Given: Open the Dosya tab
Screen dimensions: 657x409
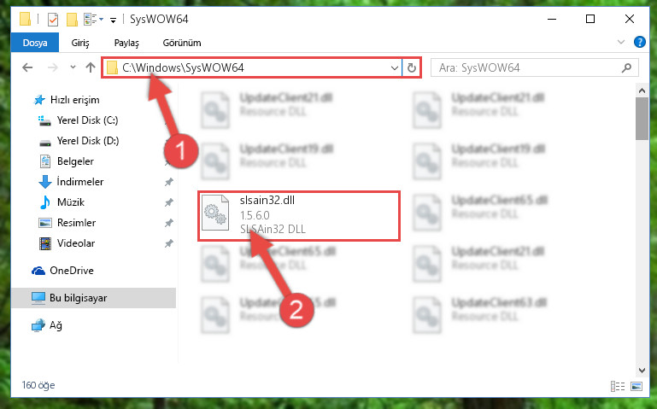Looking at the screenshot, I should [x=35, y=43].
